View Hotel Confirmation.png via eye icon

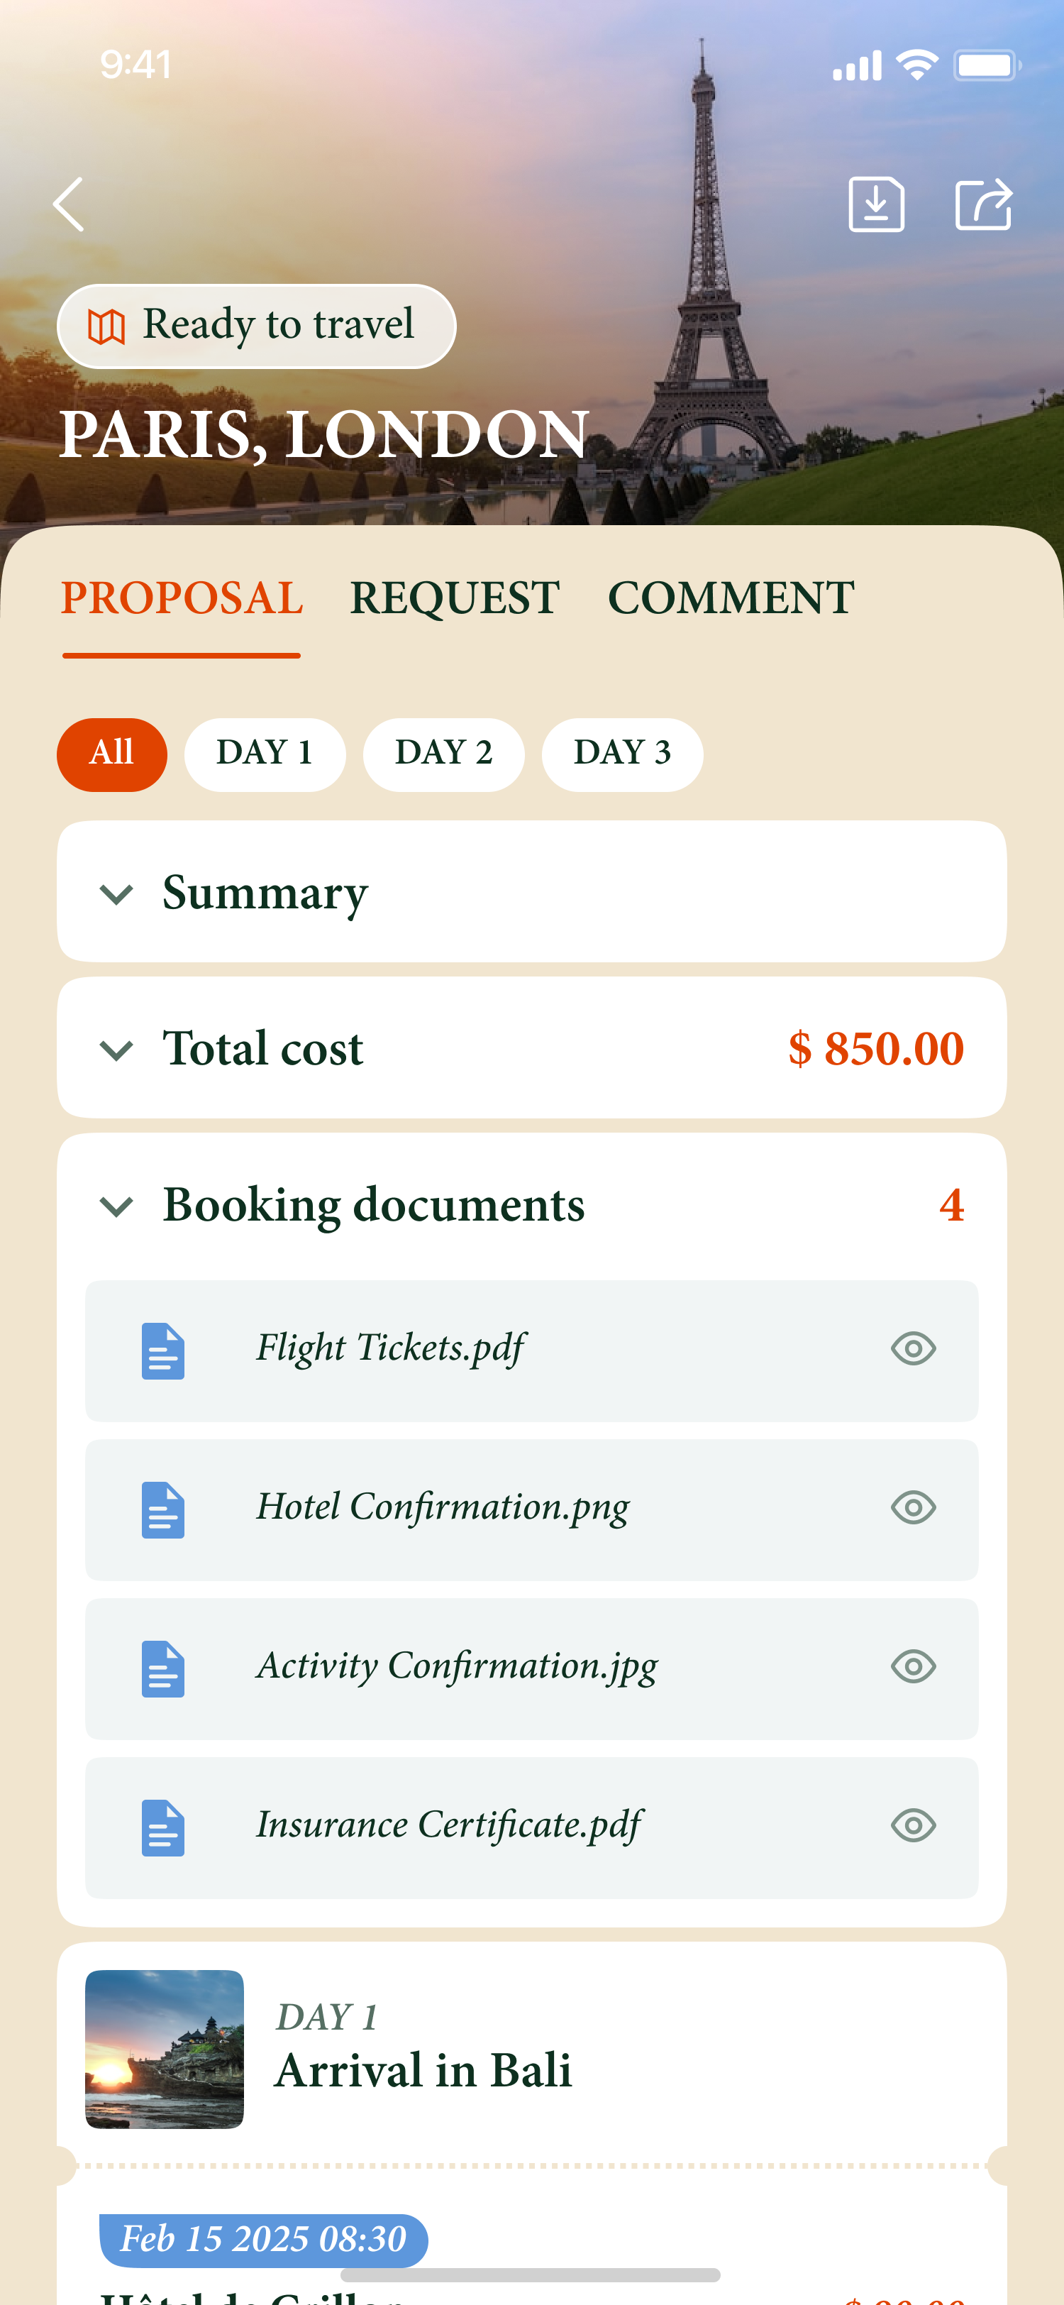point(913,1508)
